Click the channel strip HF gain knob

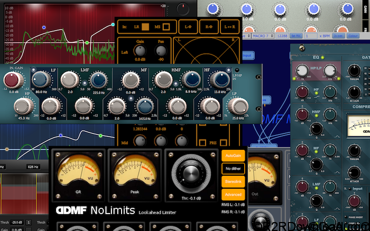(302, 92)
